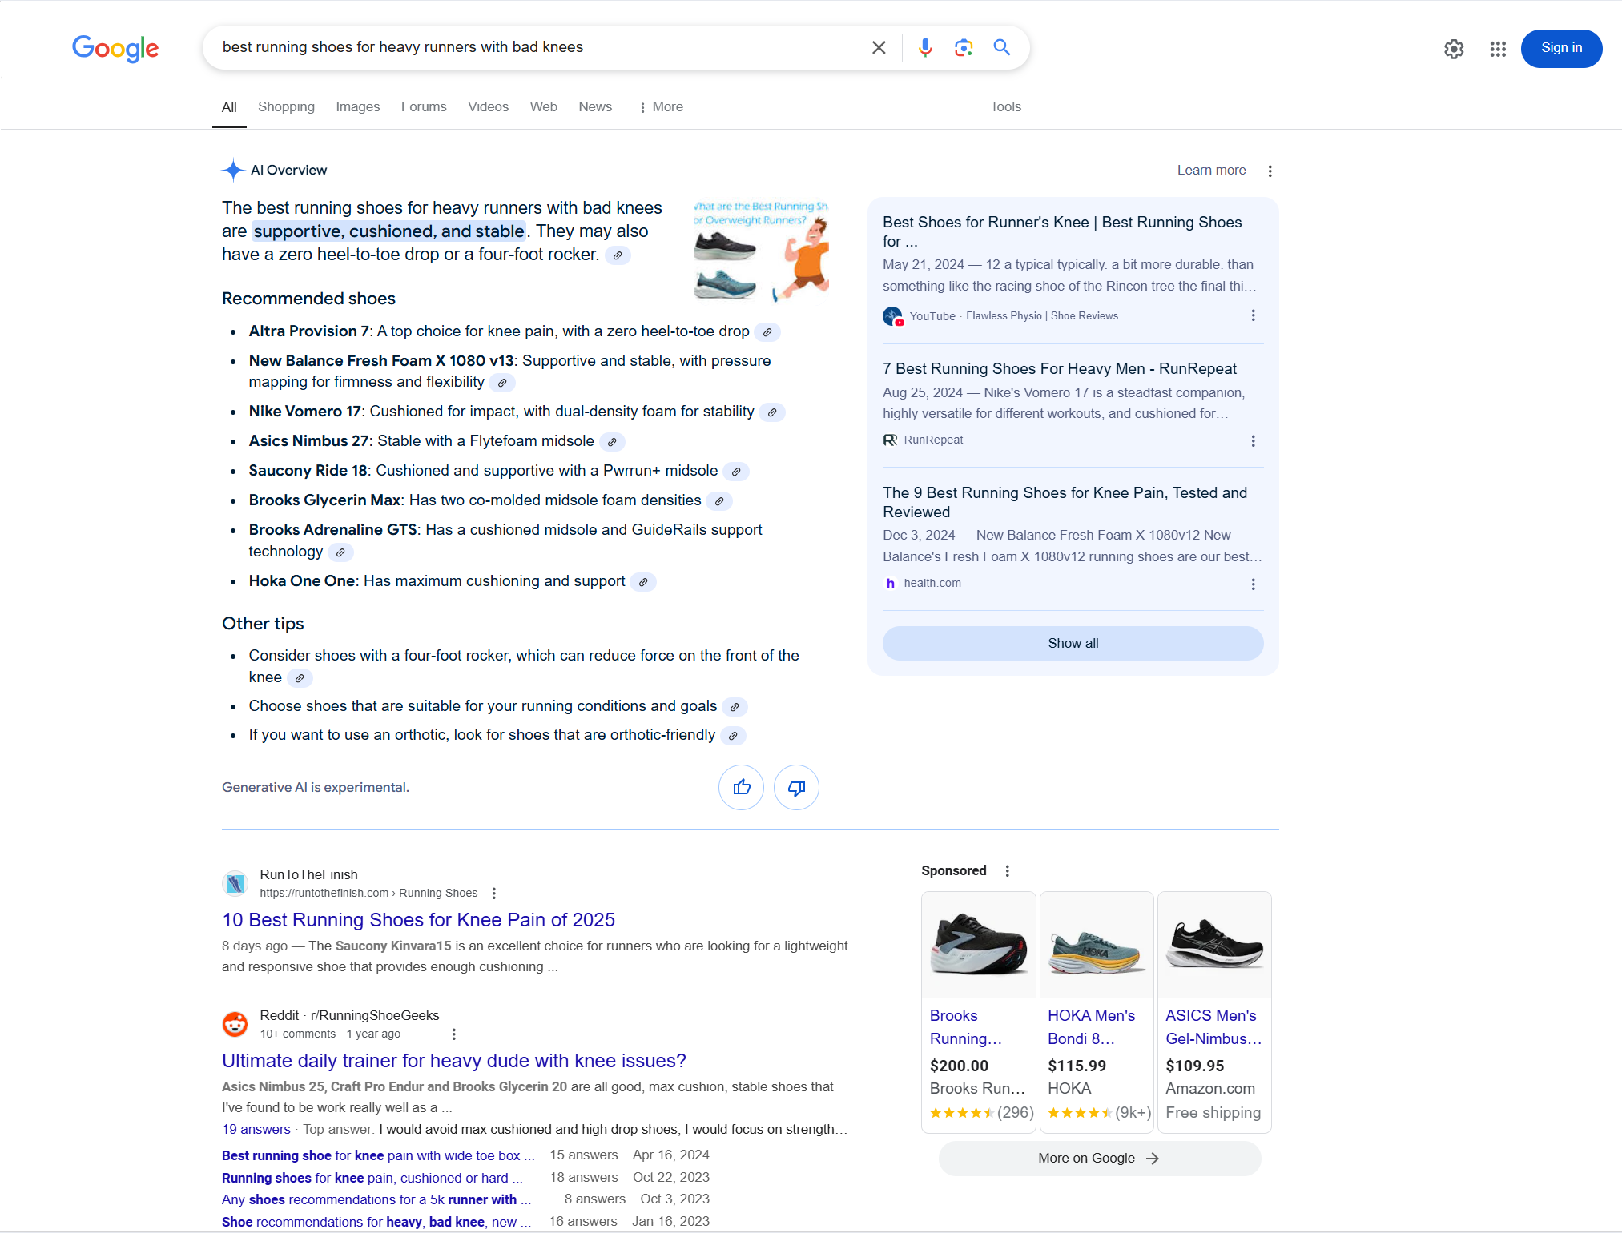Open options for health.com source card

click(x=1253, y=584)
